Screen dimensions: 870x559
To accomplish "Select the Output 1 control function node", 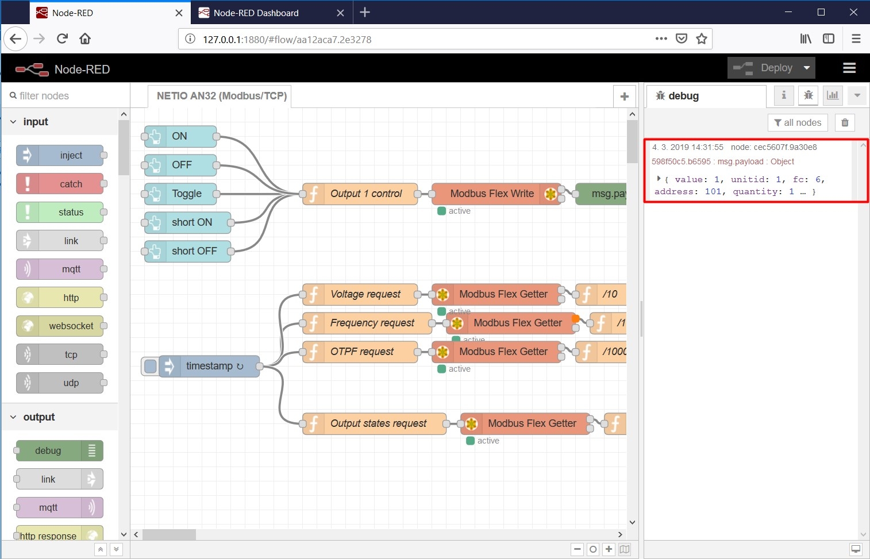I will (x=360, y=194).
